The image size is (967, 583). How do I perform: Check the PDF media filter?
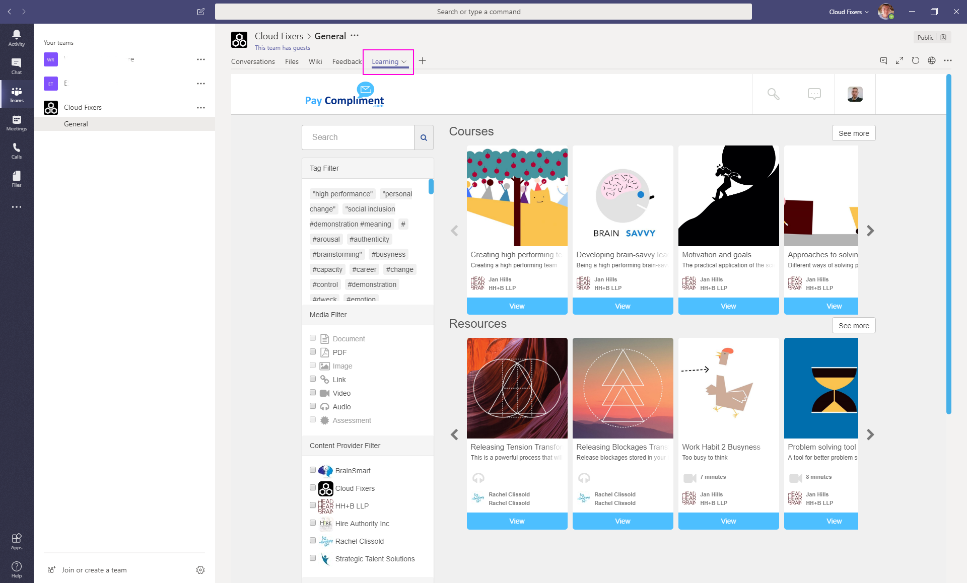tap(313, 351)
